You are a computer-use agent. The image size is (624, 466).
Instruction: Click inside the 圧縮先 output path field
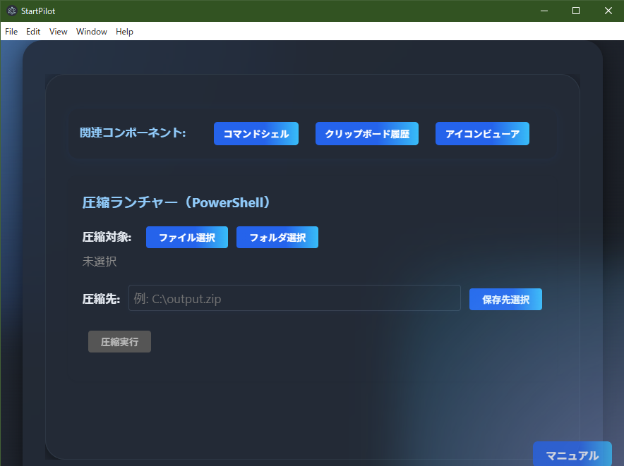tap(294, 298)
